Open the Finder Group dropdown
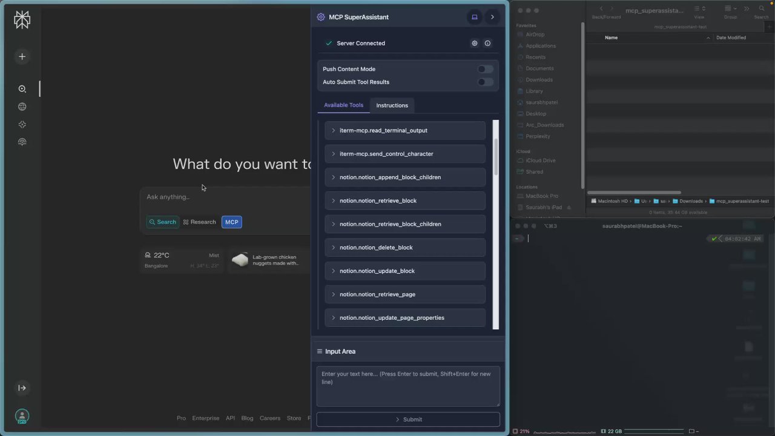The height and width of the screenshot is (436, 775). coord(730,8)
